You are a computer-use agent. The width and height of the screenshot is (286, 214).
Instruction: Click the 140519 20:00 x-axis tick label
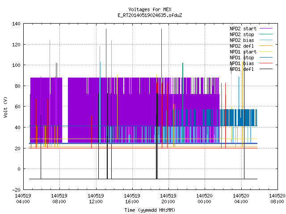pos(168,199)
